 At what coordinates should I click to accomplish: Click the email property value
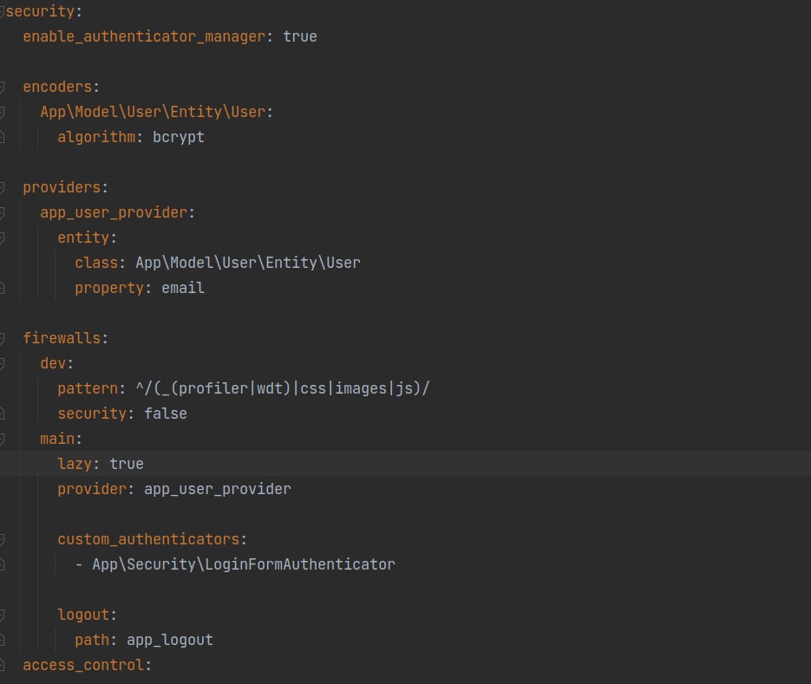182,288
